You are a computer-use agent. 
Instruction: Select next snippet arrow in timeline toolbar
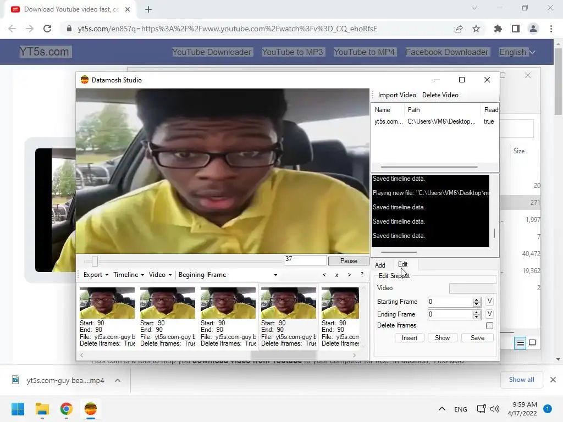click(x=349, y=275)
